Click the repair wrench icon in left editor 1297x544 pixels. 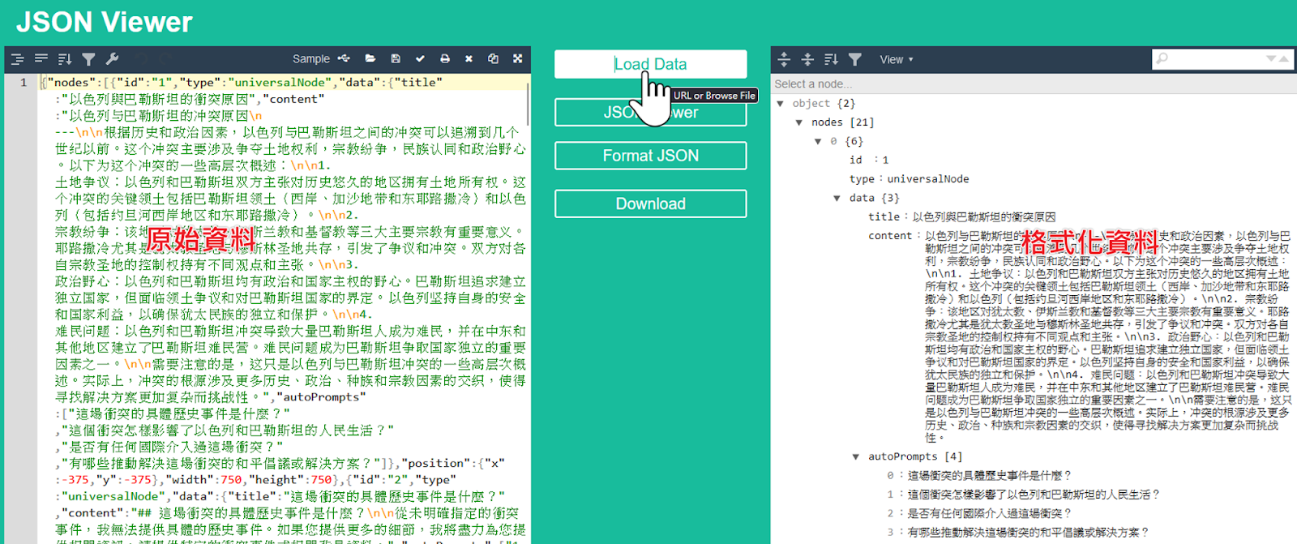(112, 59)
